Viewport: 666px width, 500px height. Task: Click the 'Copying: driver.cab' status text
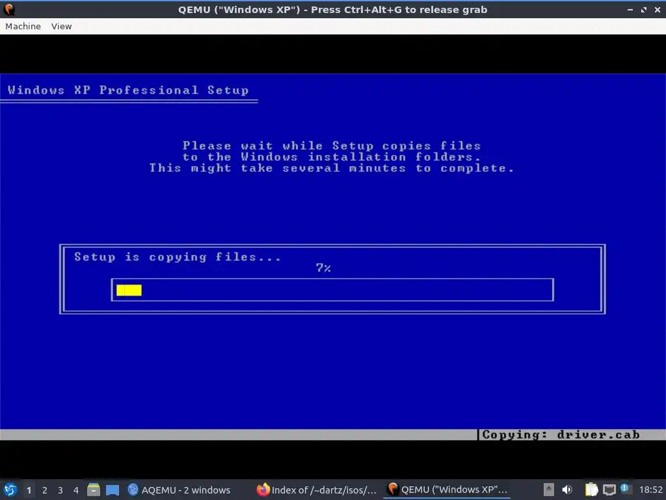(561, 434)
